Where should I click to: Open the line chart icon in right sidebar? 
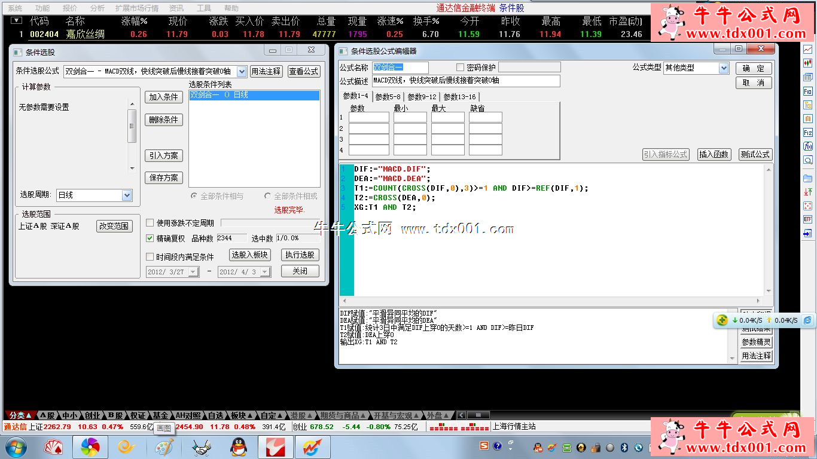pyautogui.click(x=808, y=49)
